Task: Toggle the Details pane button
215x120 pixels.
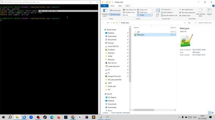Action: pos(115,14)
